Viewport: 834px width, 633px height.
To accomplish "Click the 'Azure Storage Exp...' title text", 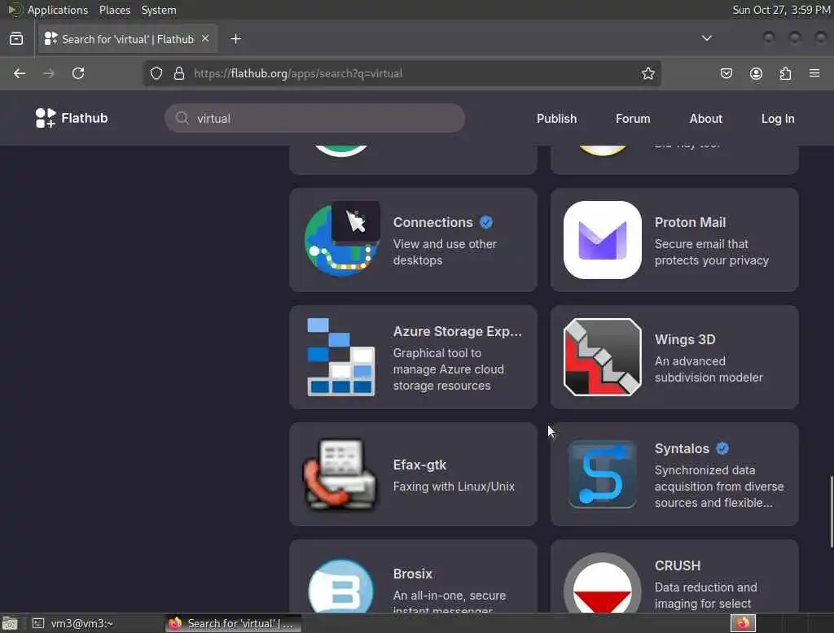I will [x=458, y=331].
